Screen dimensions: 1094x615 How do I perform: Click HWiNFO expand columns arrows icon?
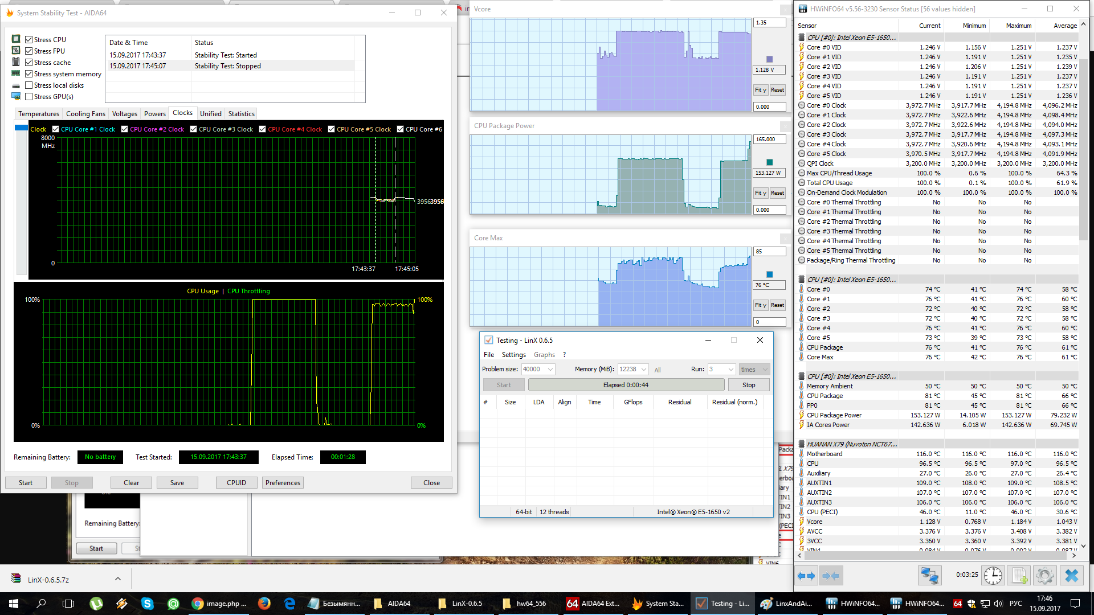tap(806, 576)
